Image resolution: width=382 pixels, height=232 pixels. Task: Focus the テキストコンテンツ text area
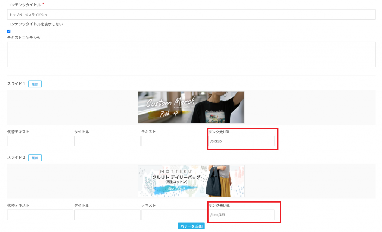tap(191, 54)
